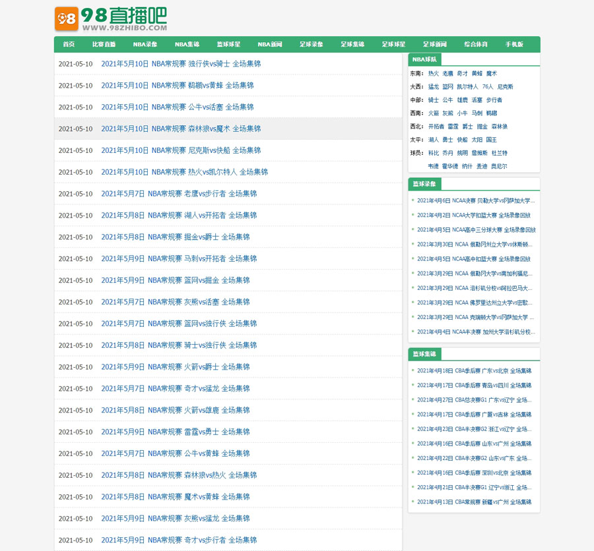Select 手机版 in the navigation bar
This screenshot has width=594, height=551.
tap(514, 45)
